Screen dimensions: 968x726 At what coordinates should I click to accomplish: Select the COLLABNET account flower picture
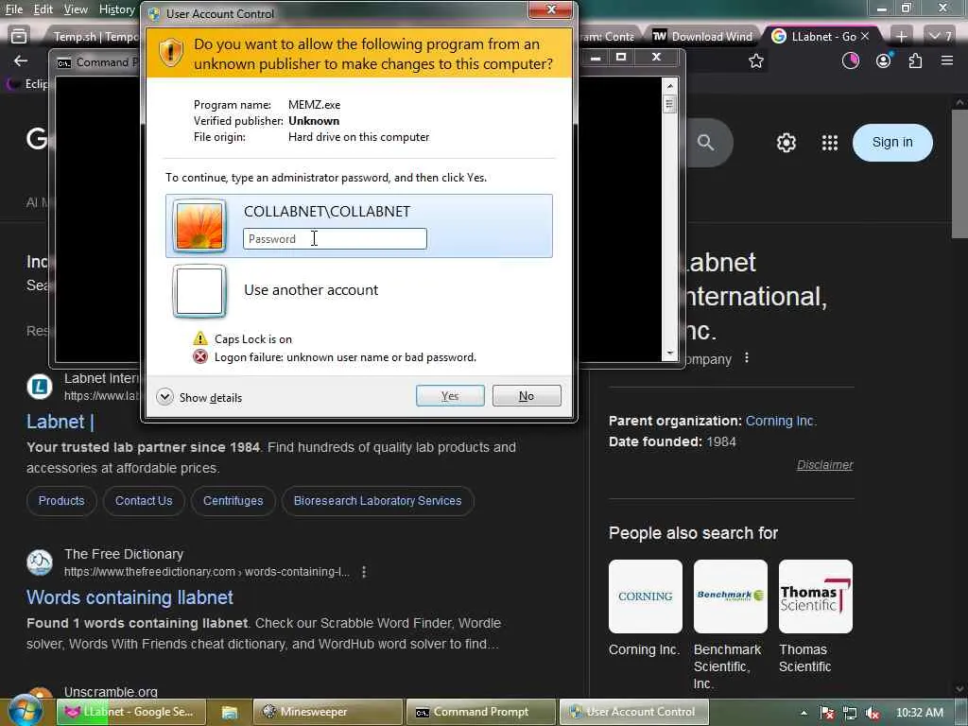click(x=199, y=226)
